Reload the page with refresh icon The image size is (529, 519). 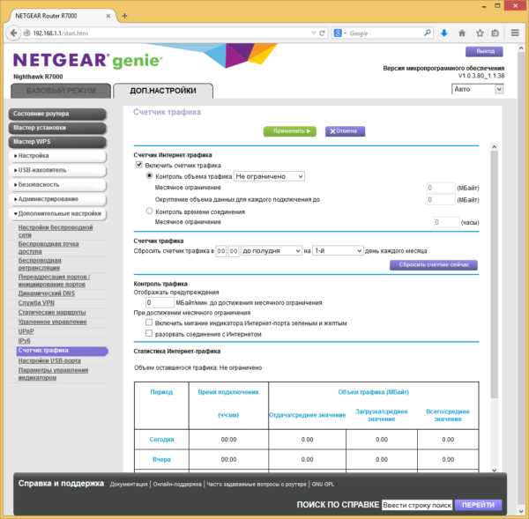322,33
